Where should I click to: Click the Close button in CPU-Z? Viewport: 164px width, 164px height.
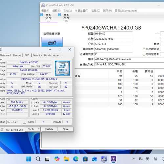pos(66,129)
